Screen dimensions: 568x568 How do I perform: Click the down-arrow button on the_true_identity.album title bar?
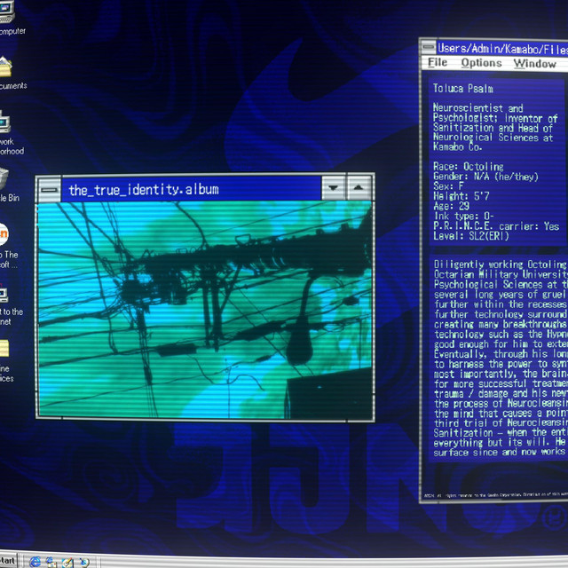[x=334, y=187]
